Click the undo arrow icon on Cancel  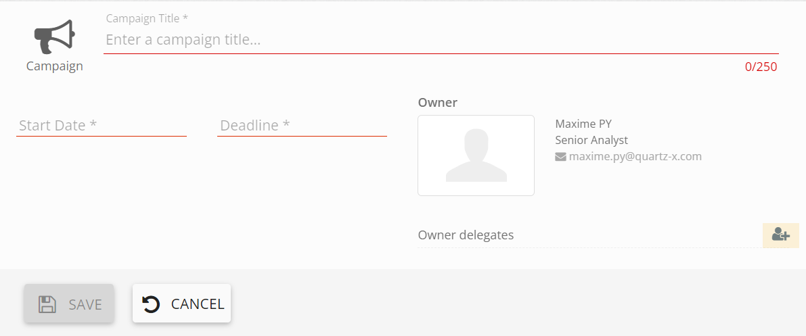[x=152, y=304]
